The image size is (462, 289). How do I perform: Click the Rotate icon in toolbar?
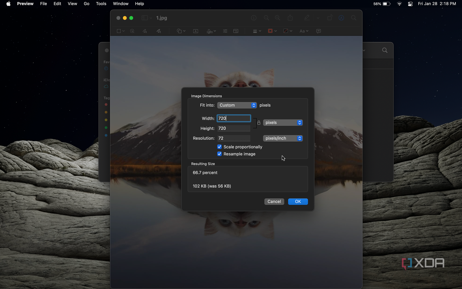(x=330, y=18)
